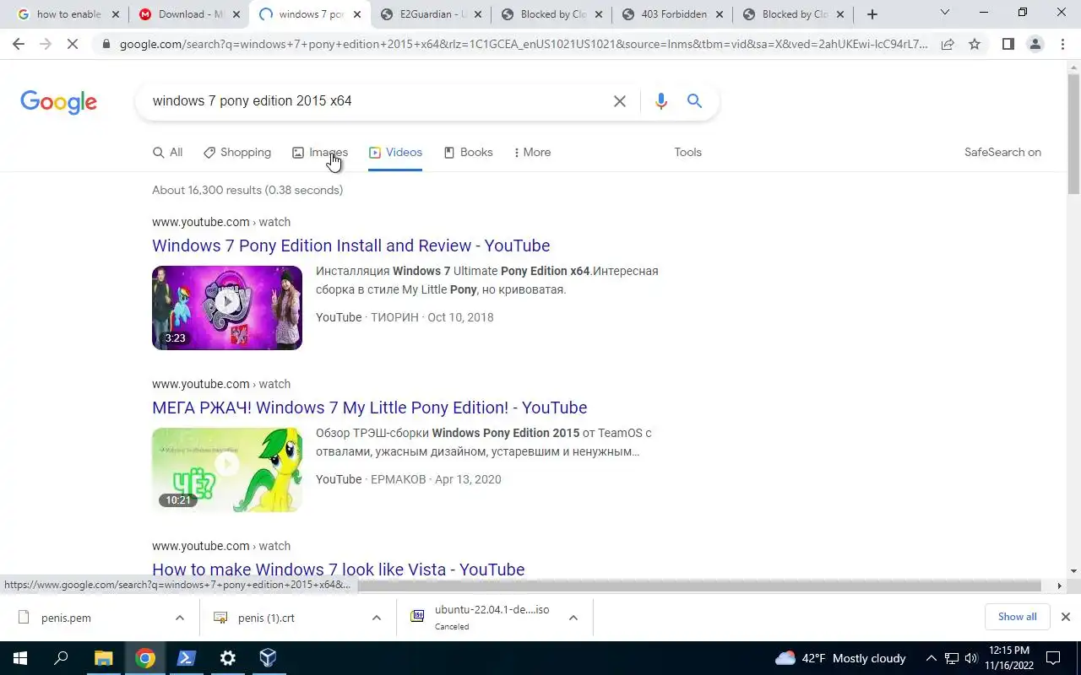Play the 10:21 yellow pony video thumbnail

[x=227, y=470]
